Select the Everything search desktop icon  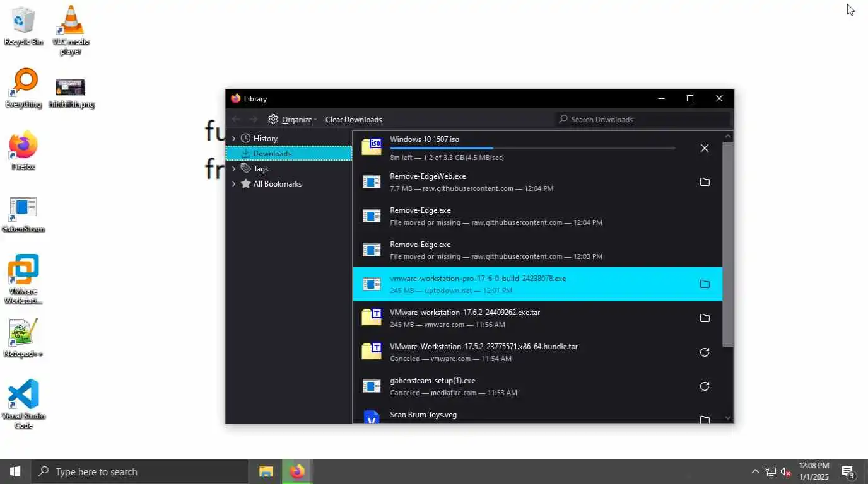tap(23, 88)
